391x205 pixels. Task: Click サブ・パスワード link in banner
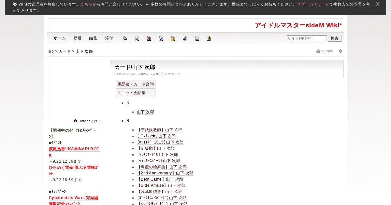pyautogui.click(x=313, y=4)
